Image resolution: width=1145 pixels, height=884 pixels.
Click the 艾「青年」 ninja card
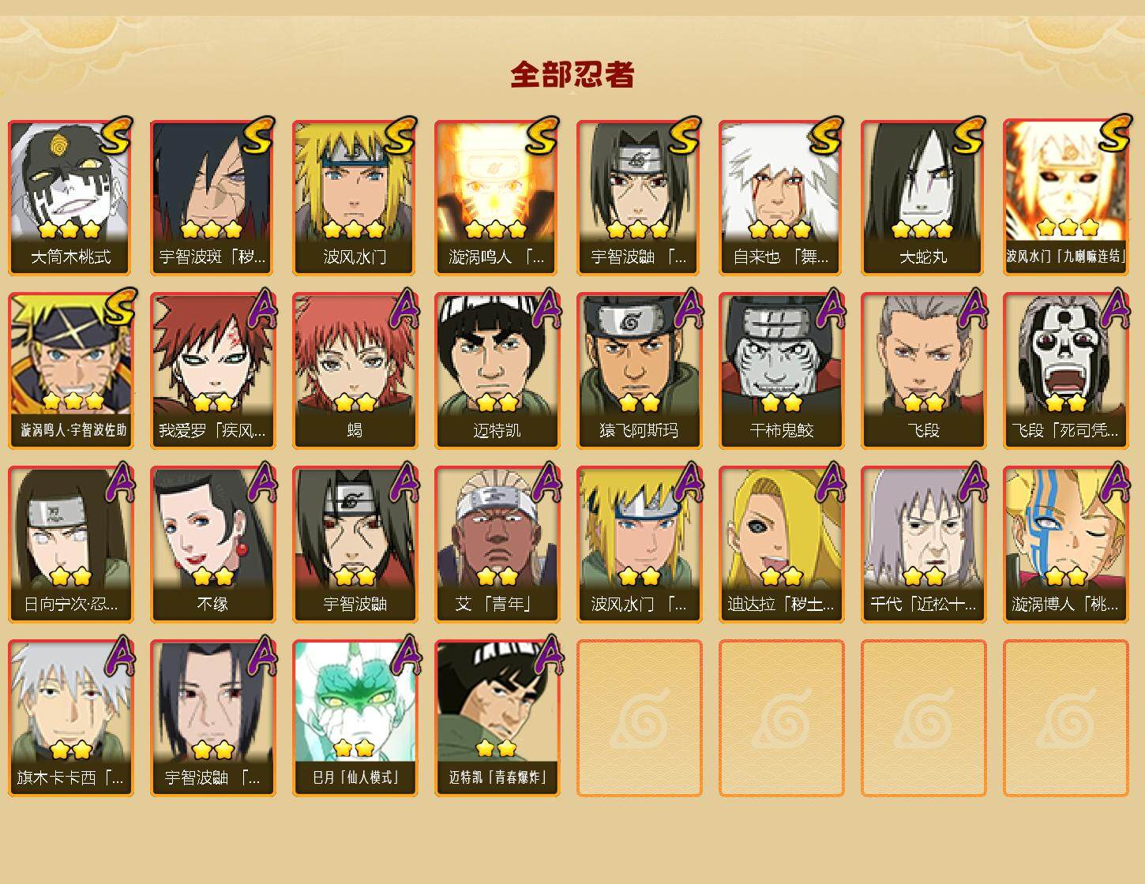click(x=497, y=545)
